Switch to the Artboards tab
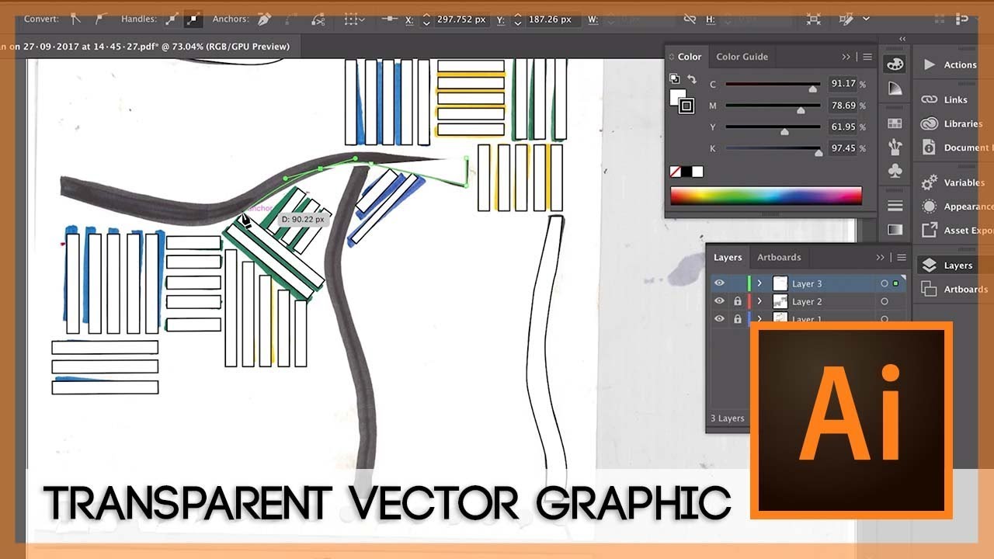The height and width of the screenshot is (559, 994). tap(779, 258)
